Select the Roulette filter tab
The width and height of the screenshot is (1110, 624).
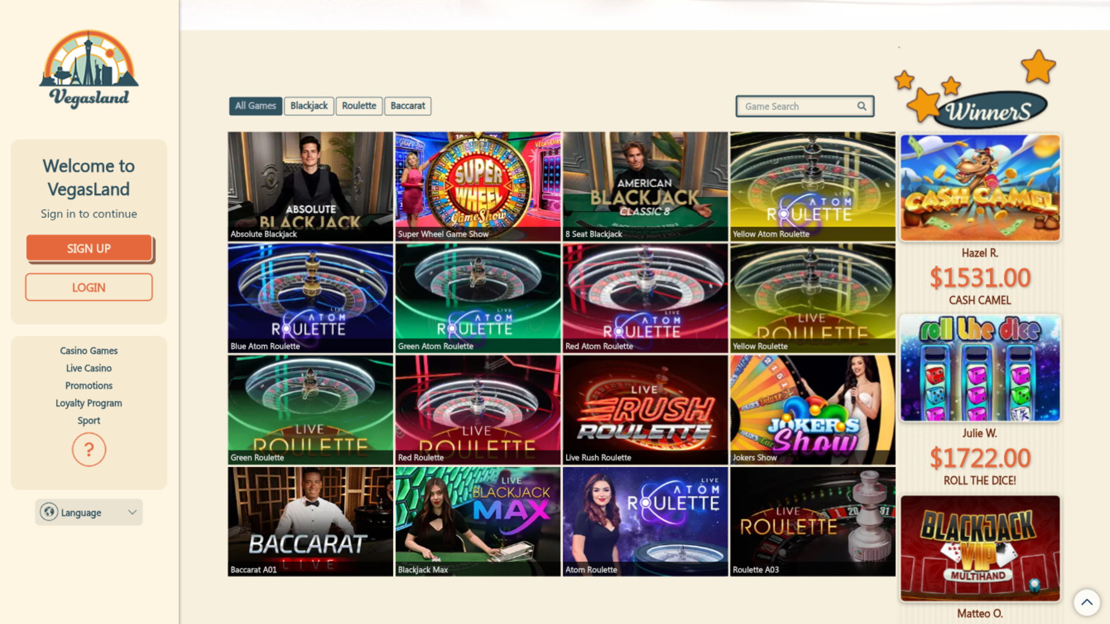pos(358,106)
